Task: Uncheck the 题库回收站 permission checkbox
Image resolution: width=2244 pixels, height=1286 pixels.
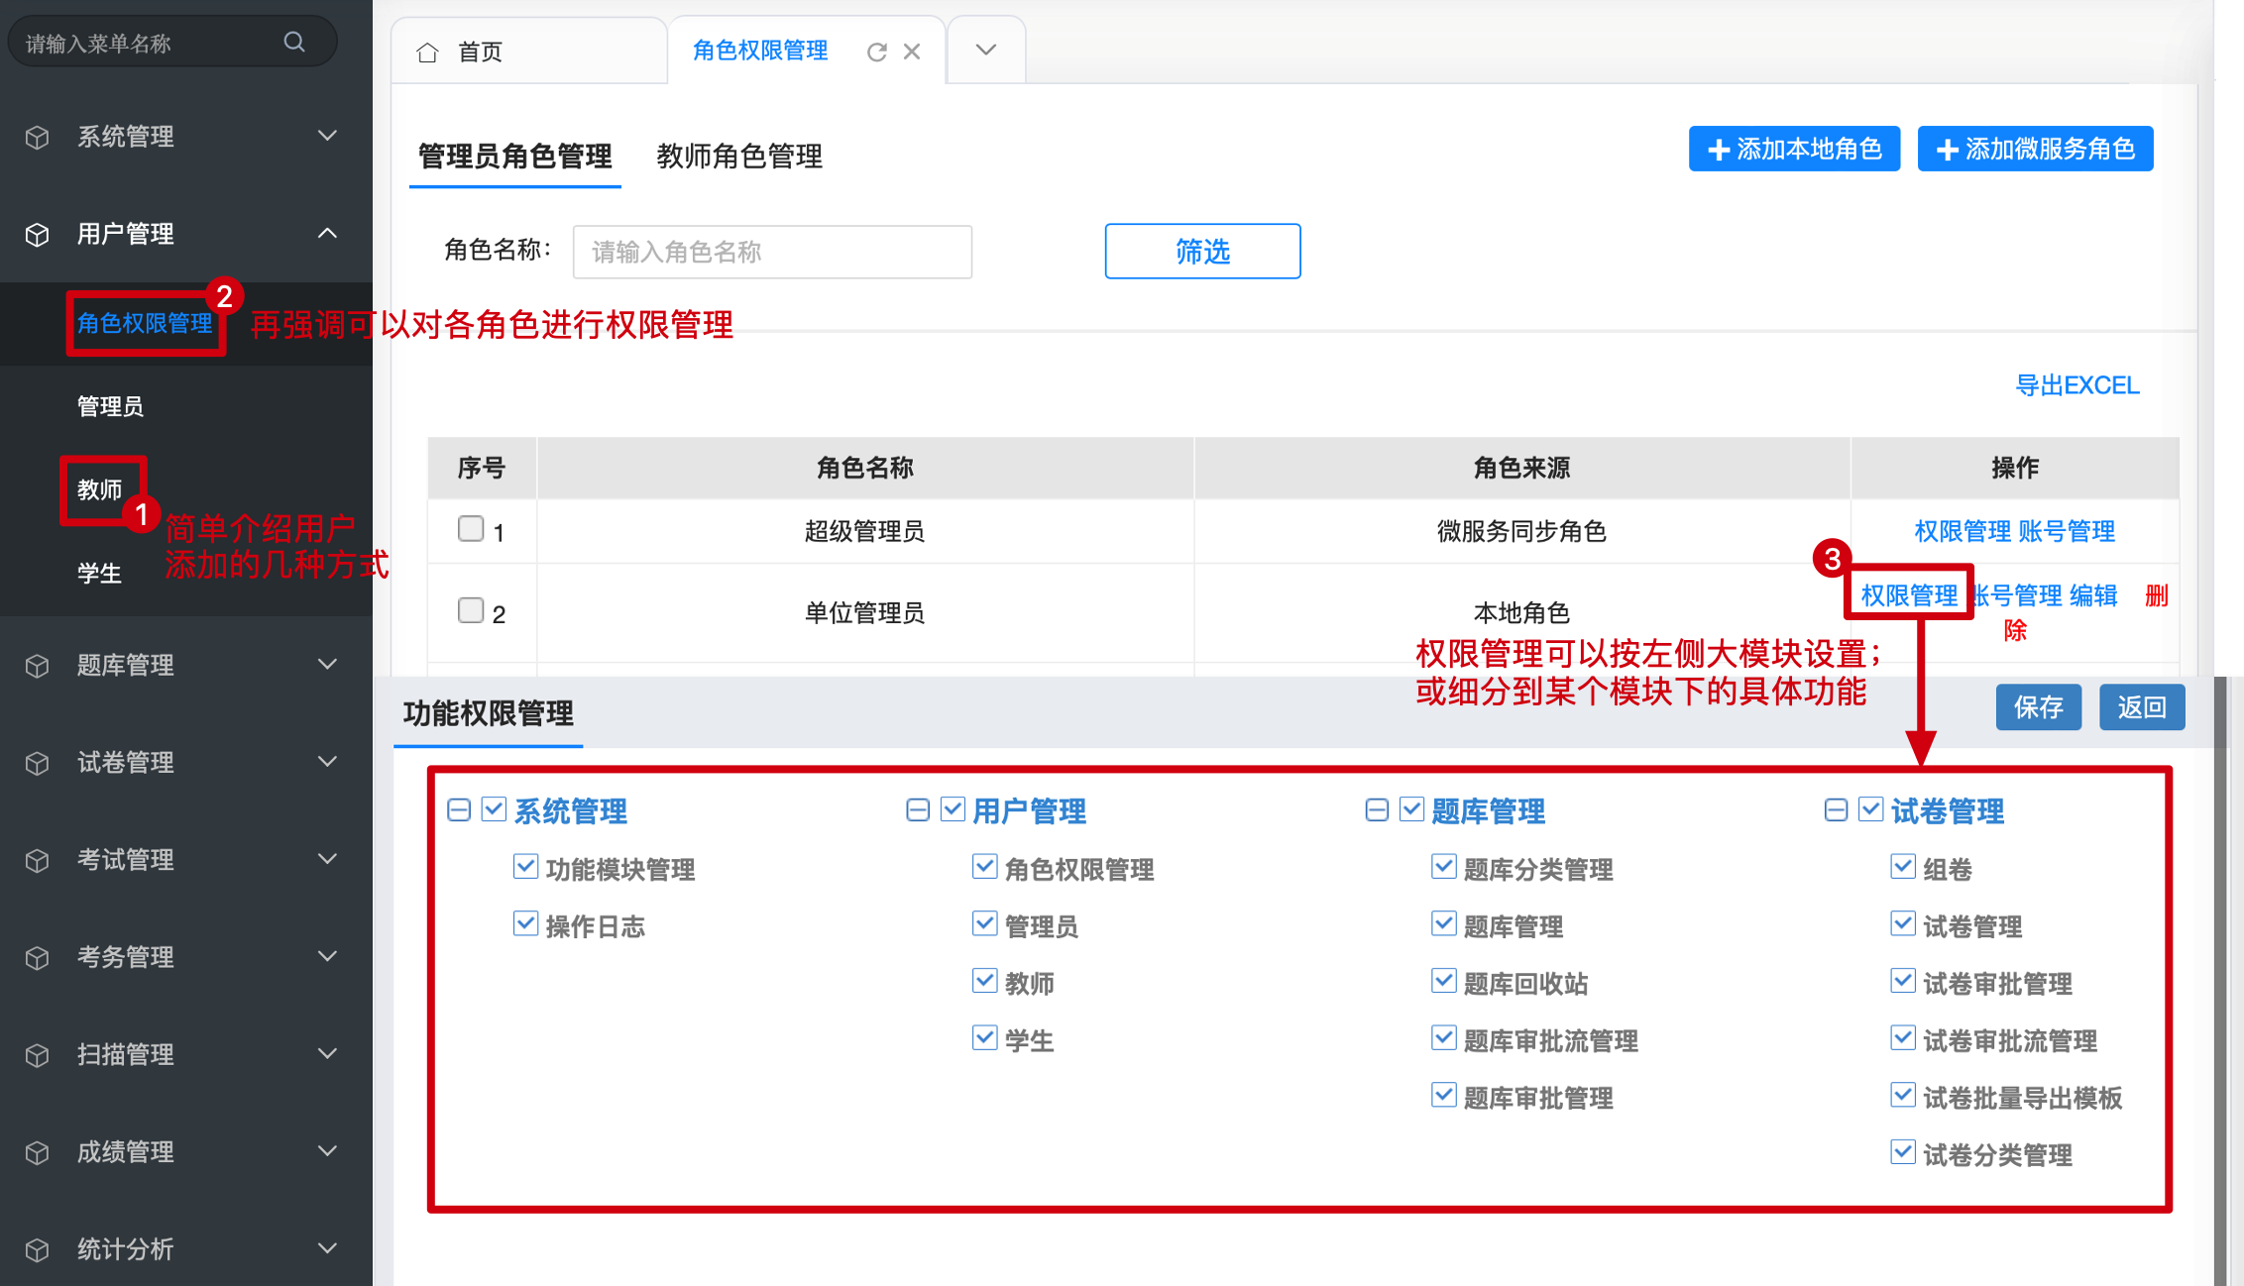Action: pos(1443,981)
